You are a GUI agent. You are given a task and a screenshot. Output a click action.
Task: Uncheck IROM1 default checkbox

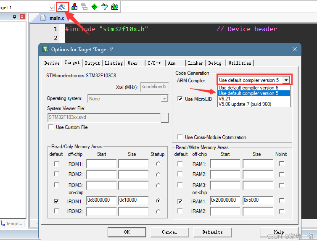click(x=56, y=201)
